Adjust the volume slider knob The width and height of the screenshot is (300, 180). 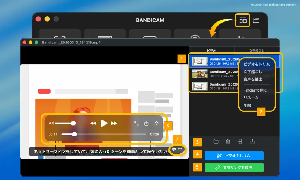coord(73,123)
